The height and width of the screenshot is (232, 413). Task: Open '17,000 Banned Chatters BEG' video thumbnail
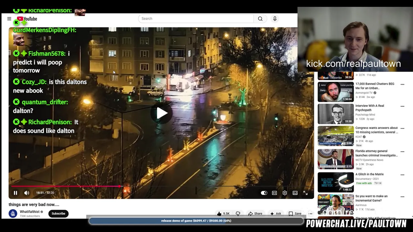click(x=336, y=92)
